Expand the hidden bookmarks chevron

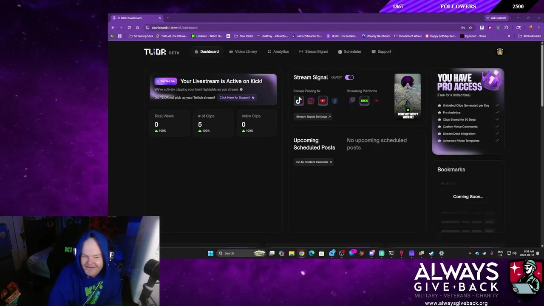pos(509,36)
